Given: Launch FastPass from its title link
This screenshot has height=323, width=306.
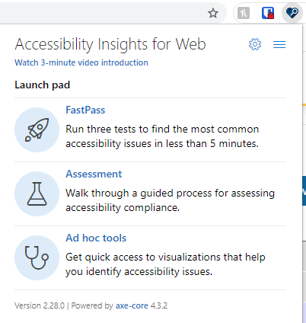Looking at the screenshot, I should pyautogui.click(x=85, y=110).
